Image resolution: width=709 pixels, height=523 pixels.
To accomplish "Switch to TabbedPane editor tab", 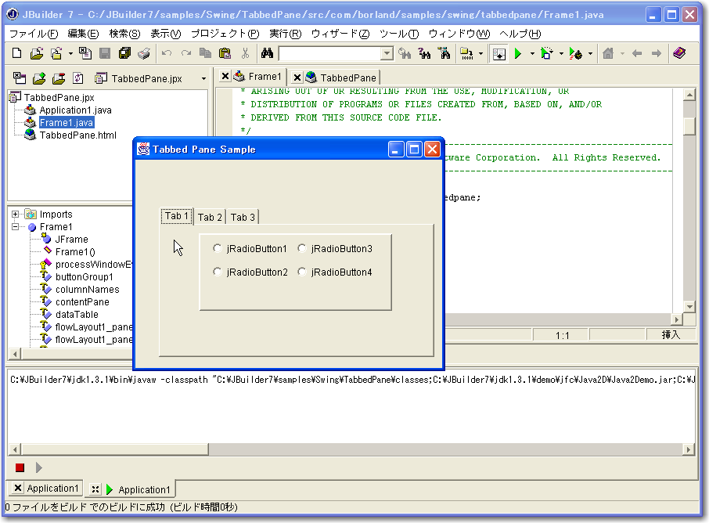I will [x=347, y=77].
